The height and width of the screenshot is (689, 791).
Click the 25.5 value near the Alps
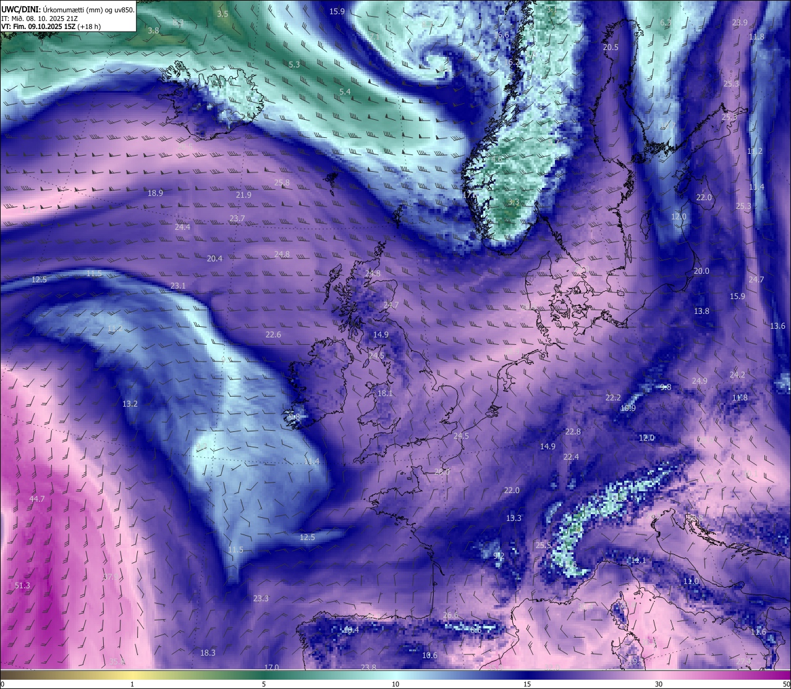(543, 545)
